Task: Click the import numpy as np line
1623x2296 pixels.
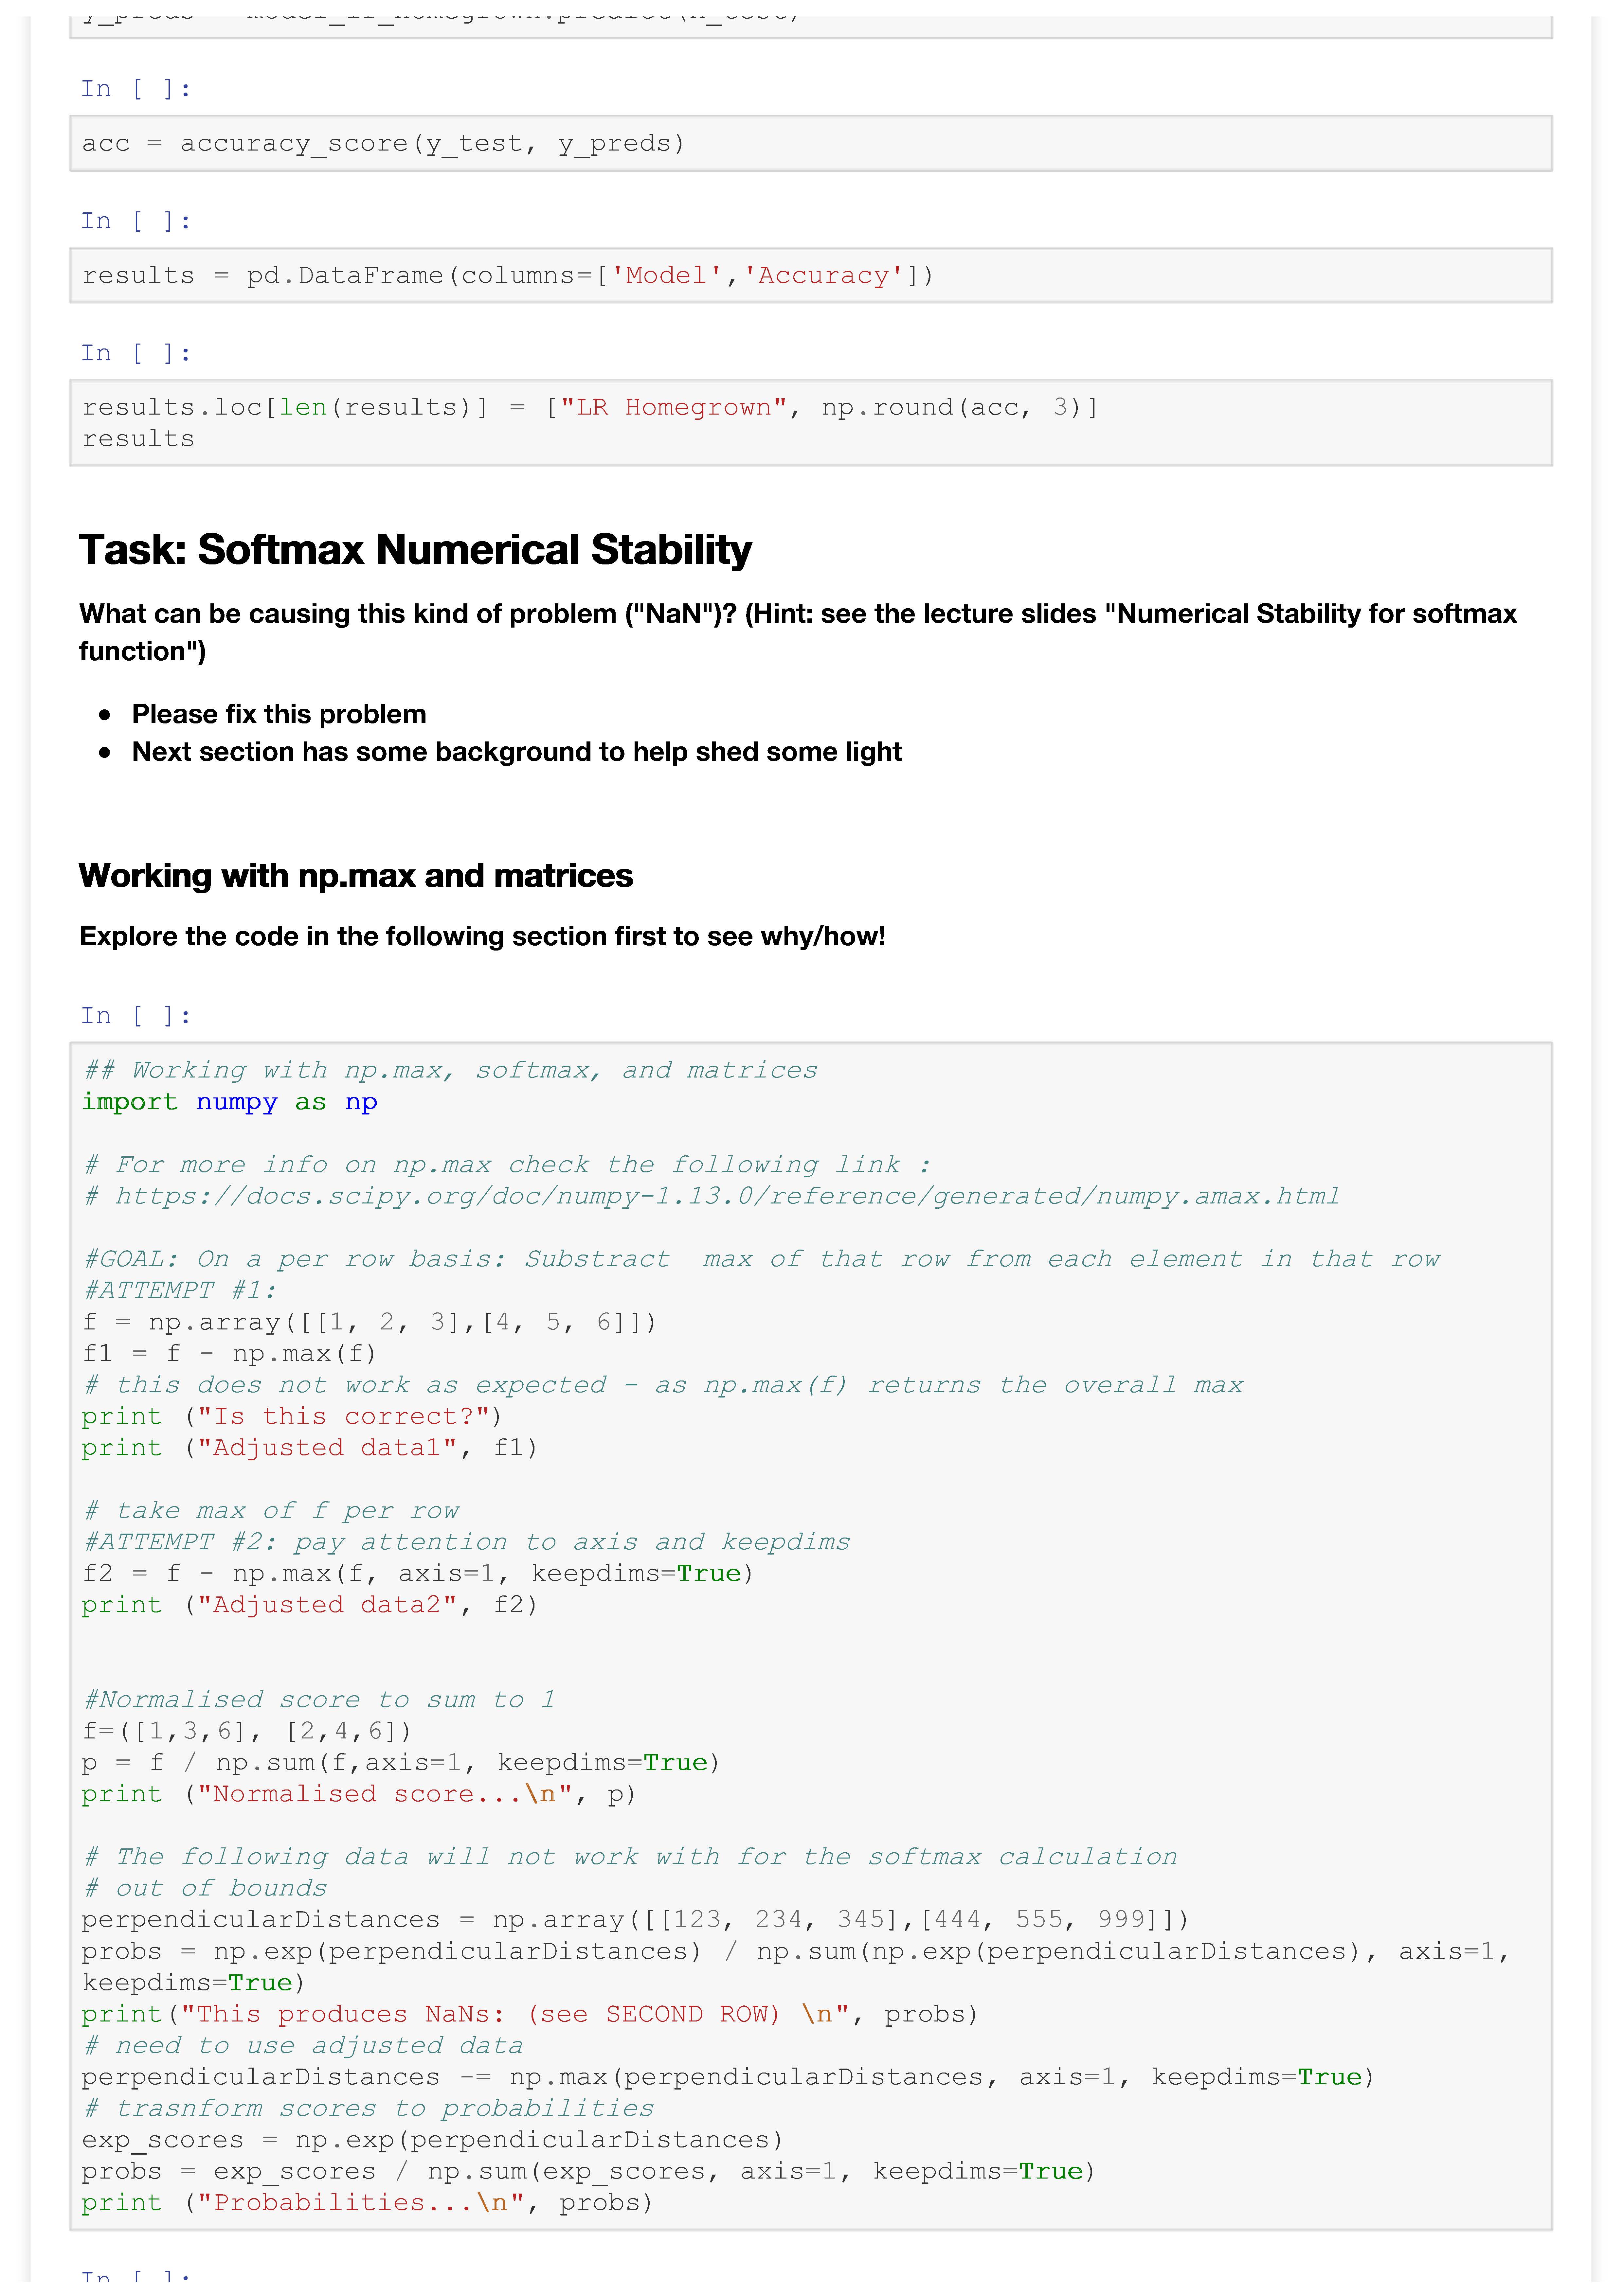Action: click(229, 1102)
